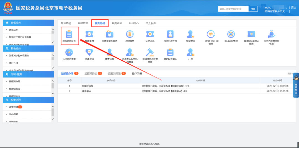
Task: Click the search input field
Action: coord(233,9)
